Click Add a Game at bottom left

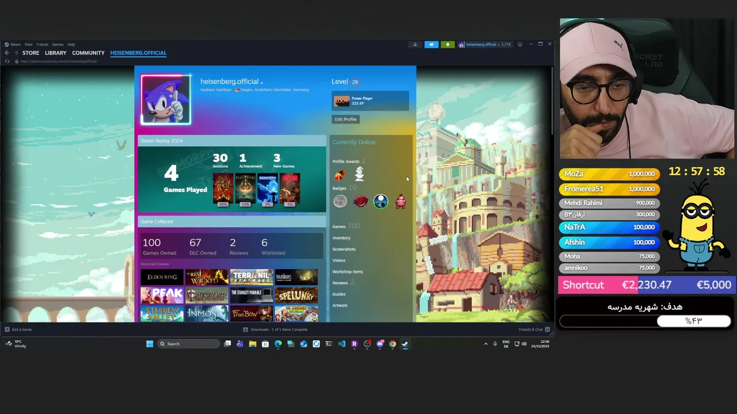(x=18, y=329)
